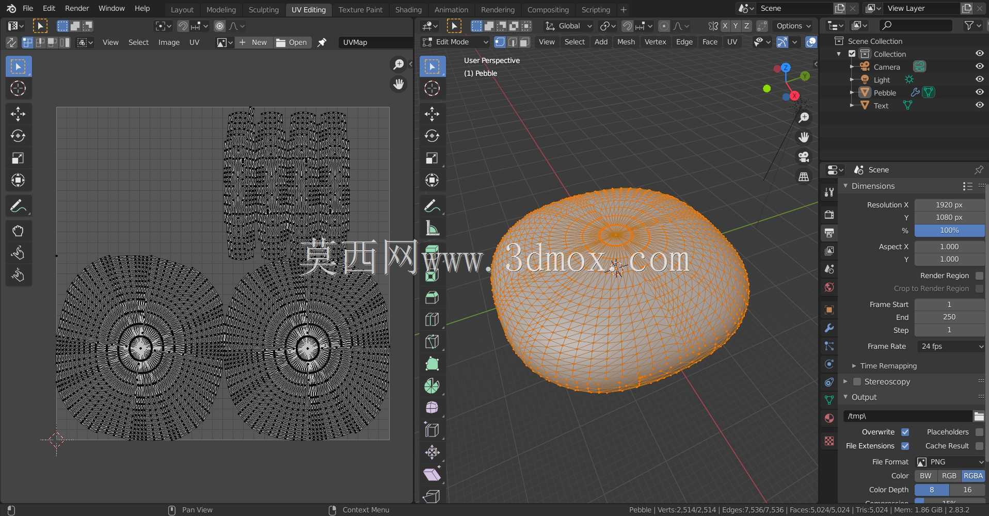Activate the Annotate tool in UV editor

[18, 206]
